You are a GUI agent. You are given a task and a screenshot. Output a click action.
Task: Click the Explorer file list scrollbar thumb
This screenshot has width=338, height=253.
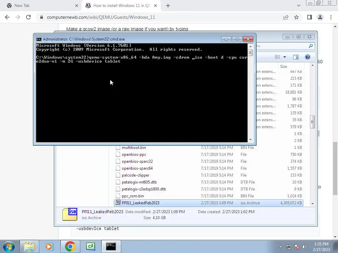point(313,122)
